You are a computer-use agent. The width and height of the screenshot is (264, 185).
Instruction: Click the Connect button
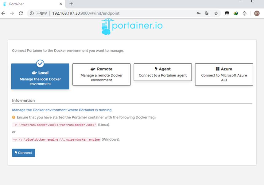tap(23, 153)
